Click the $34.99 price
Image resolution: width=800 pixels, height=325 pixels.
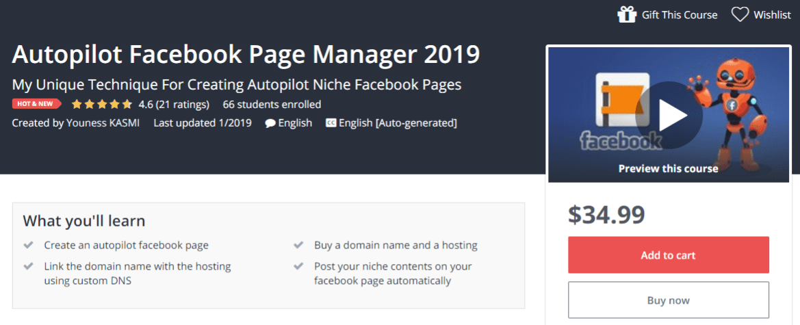(x=606, y=215)
